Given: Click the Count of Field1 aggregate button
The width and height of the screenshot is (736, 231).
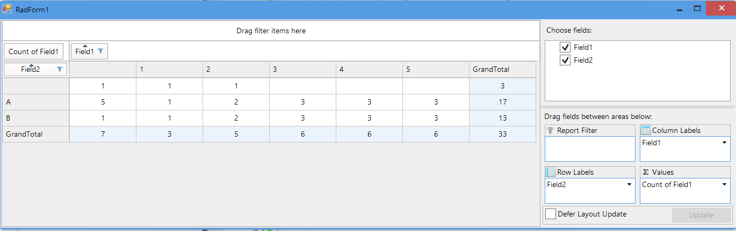Looking at the screenshot, I should [34, 51].
